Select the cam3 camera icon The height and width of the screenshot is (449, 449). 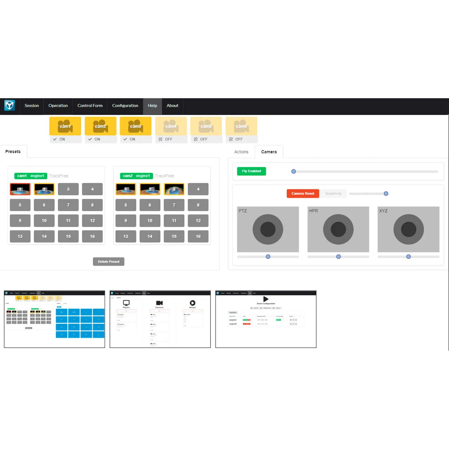coord(135,126)
